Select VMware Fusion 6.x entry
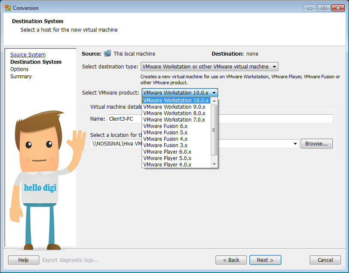This screenshot has width=349, height=273. click(176, 126)
